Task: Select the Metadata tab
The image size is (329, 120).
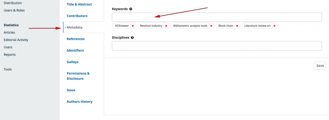Action: 75,27
